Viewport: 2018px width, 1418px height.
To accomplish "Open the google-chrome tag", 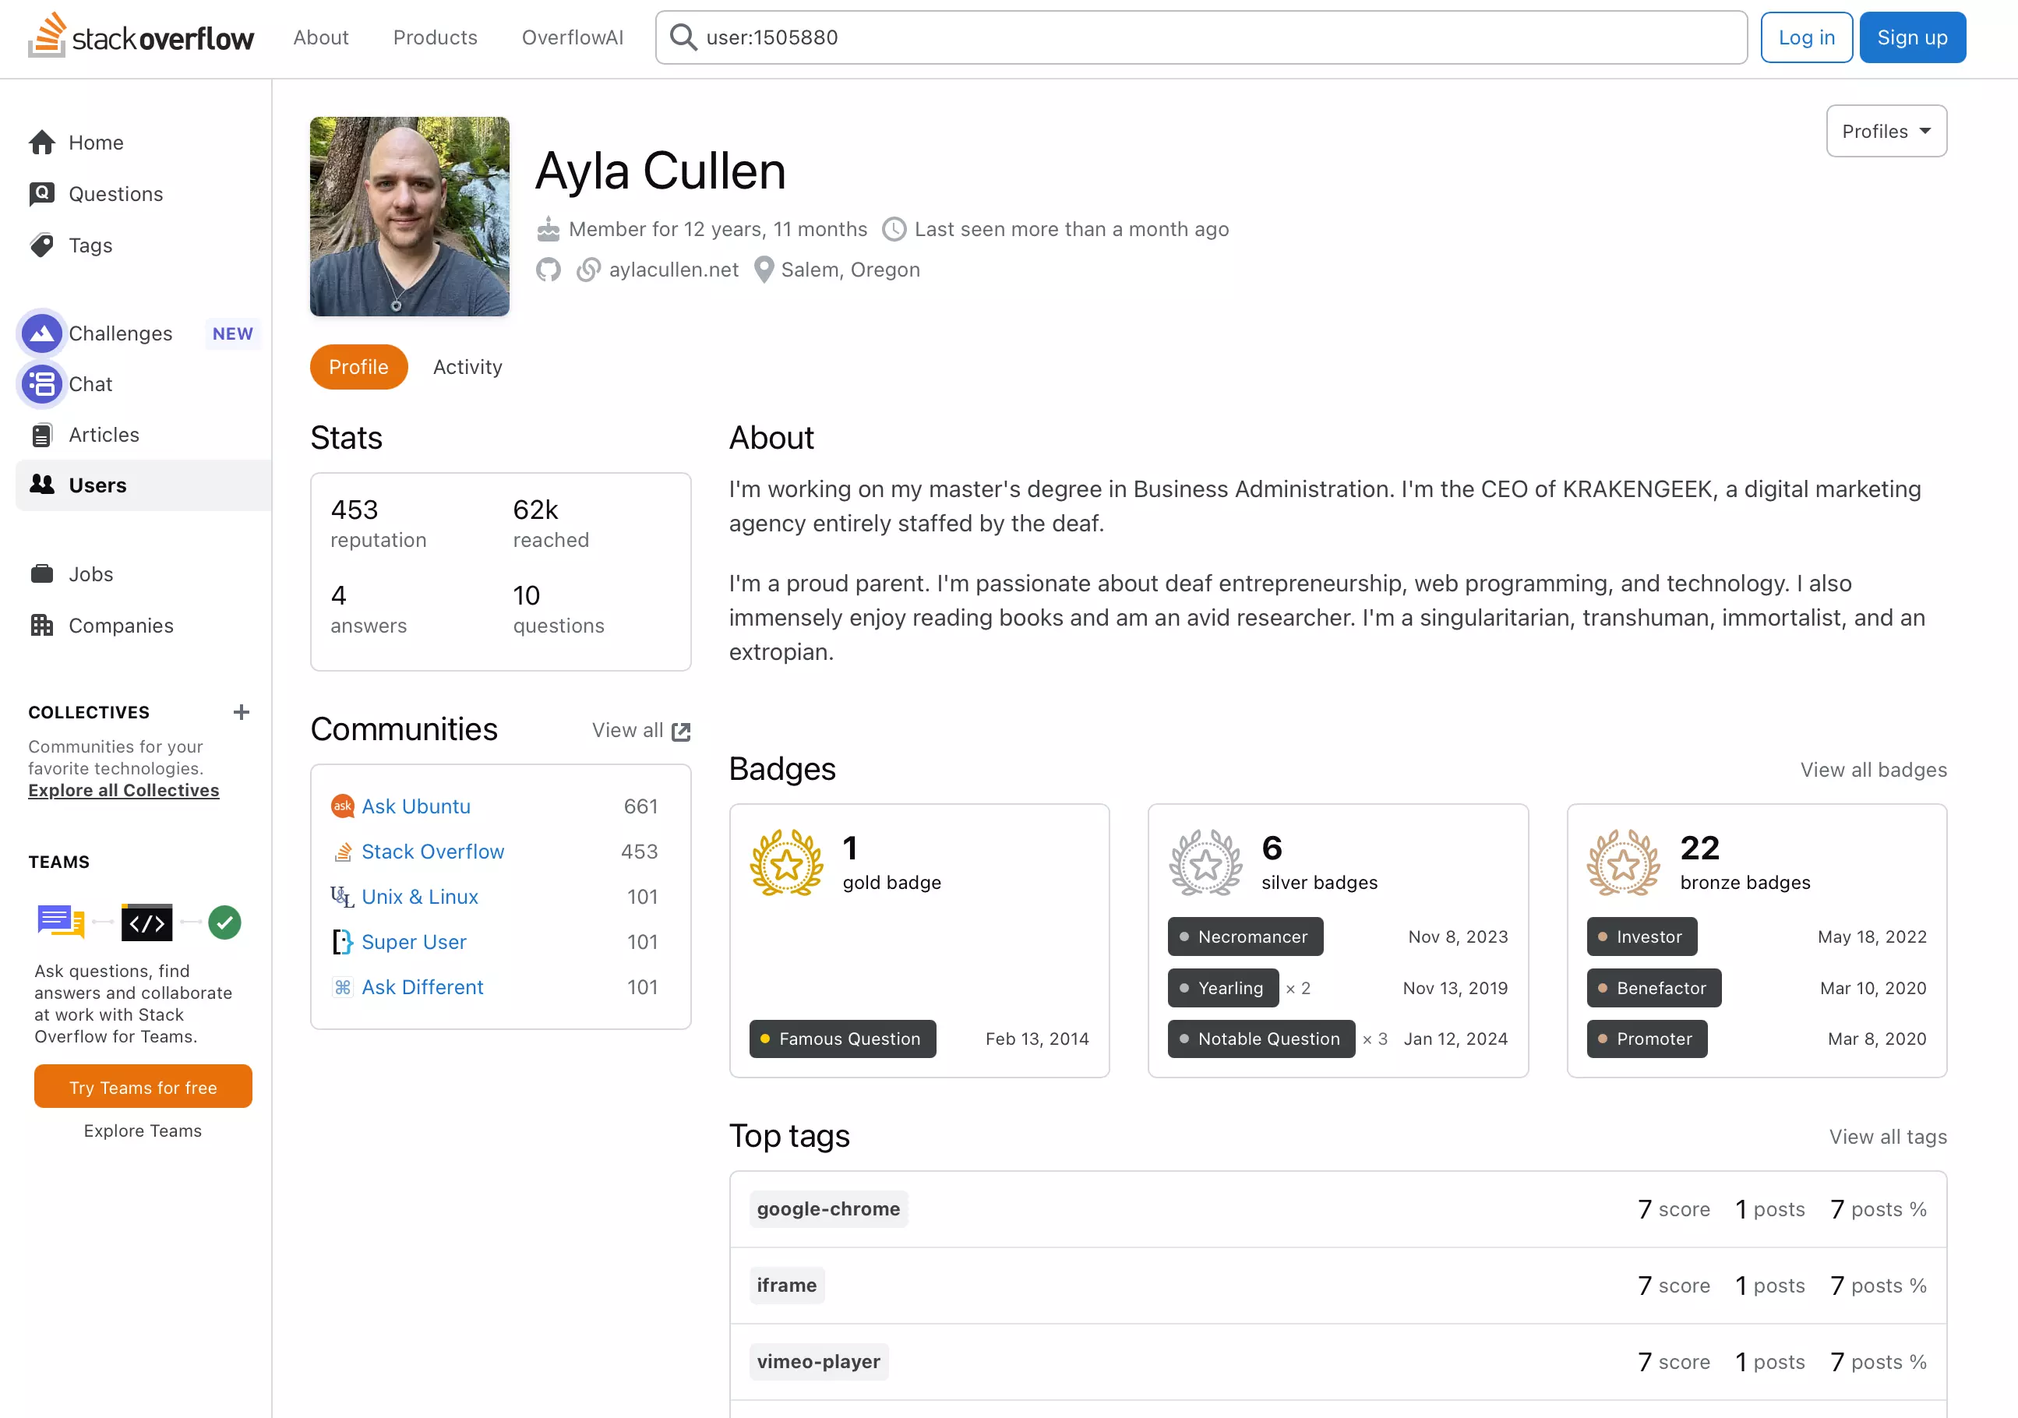I will click(828, 1208).
